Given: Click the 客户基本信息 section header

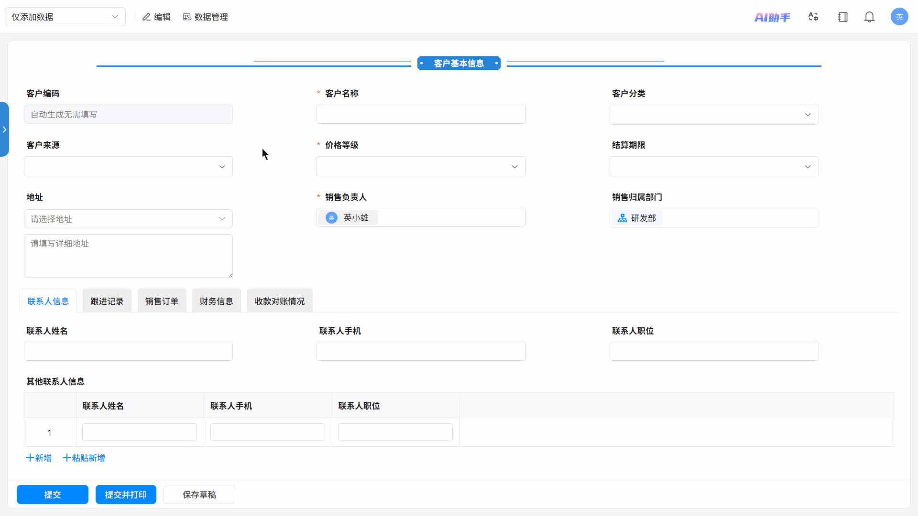Looking at the screenshot, I should (459, 63).
